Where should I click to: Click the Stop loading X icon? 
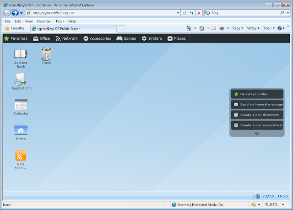(199, 13)
